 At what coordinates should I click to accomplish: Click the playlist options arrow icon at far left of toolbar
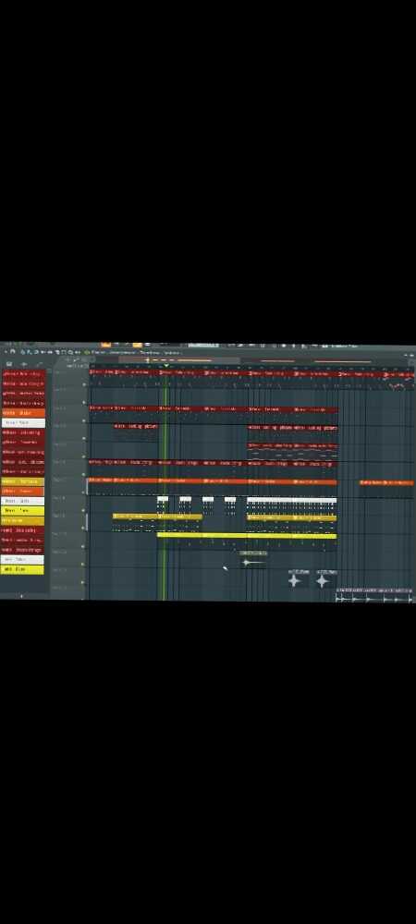6,352
